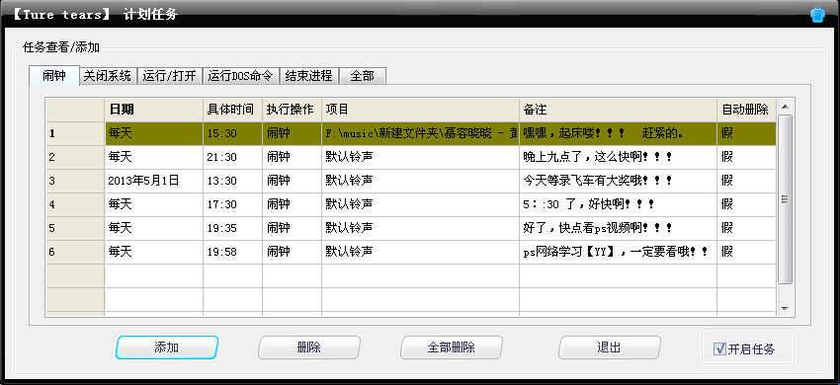This screenshot has height=385, width=840.
Task: Open the 运行/打开 tab
Action: point(169,76)
